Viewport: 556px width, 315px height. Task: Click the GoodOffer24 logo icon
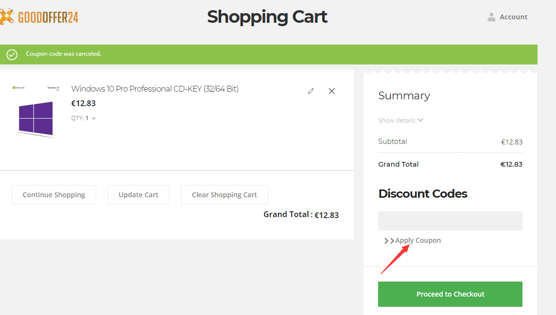coord(7,17)
